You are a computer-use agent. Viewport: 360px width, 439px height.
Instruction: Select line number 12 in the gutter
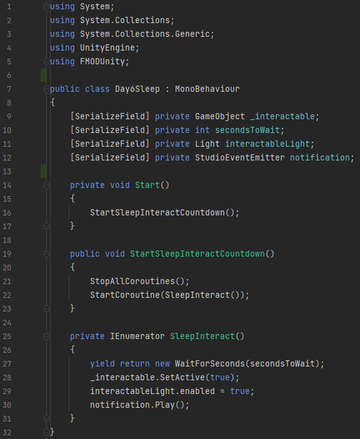point(7,158)
